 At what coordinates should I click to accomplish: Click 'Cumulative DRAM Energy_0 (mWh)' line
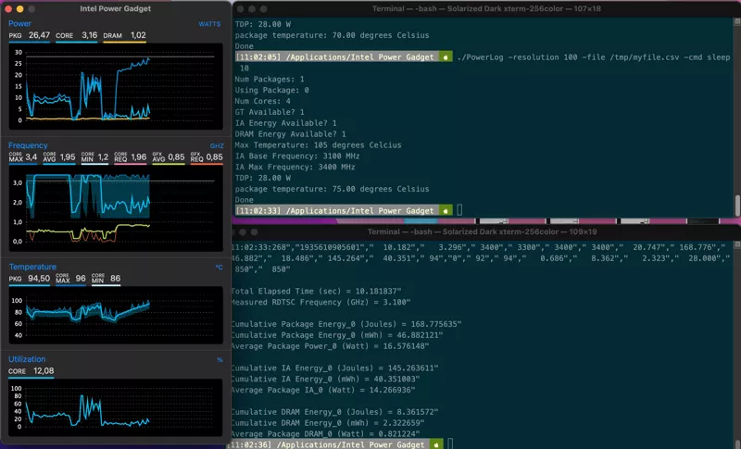[x=328, y=423]
